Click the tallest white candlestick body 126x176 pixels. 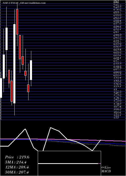pyautogui.click(x=14, y=64)
